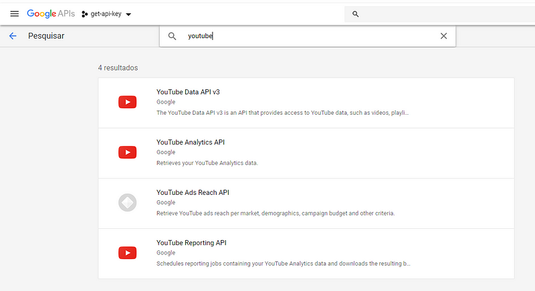Click the gray YouTube Ads Reach icon
This screenshot has width=535, height=291.
pyautogui.click(x=127, y=202)
